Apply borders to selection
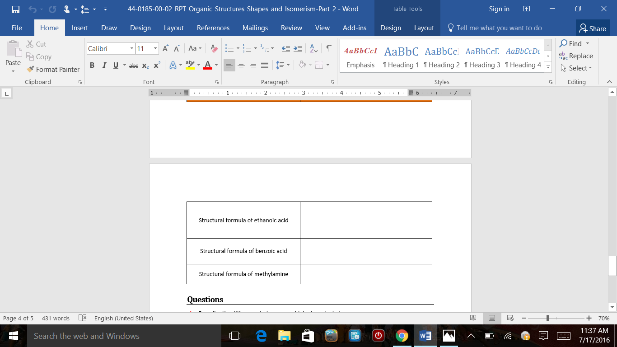 (319, 65)
